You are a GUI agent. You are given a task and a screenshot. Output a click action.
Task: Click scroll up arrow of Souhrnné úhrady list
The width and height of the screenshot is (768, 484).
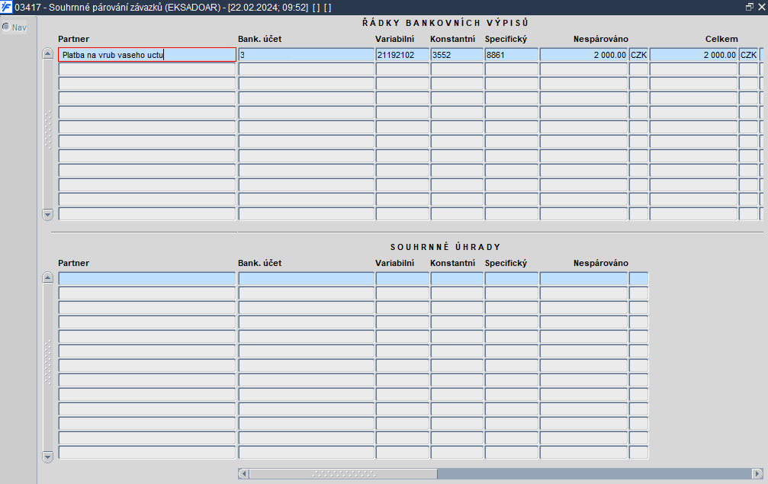click(x=47, y=277)
